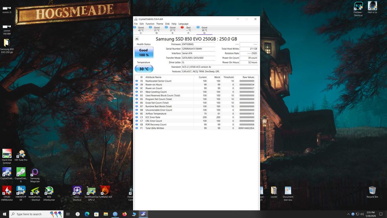Viewport: 387px width, 218px height.
Task: Select comm H610M desktop file
Action: click(7, 30)
